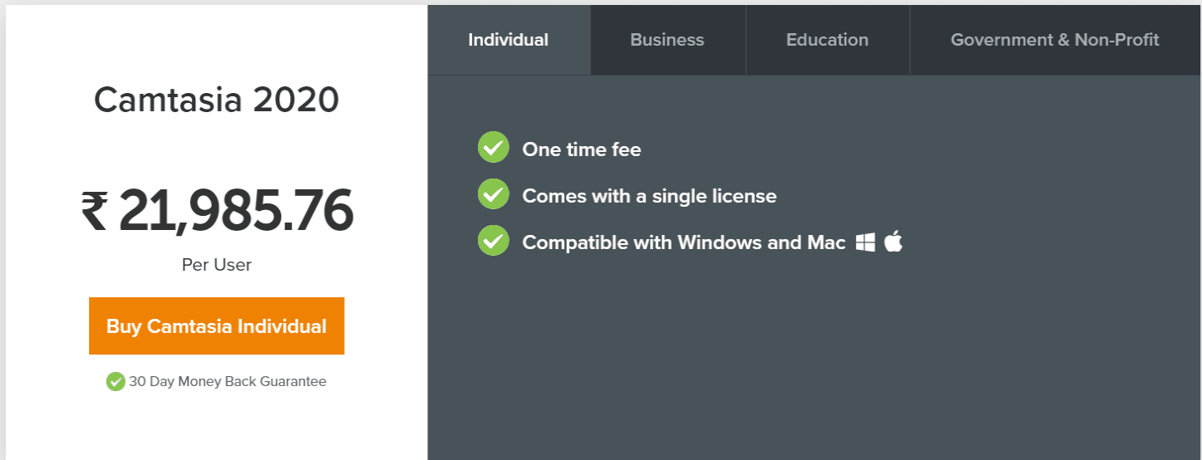Viewport: 1202px width, 460px height.
Task: Click the Apple logo icon
Action: [x=894, y=242]
